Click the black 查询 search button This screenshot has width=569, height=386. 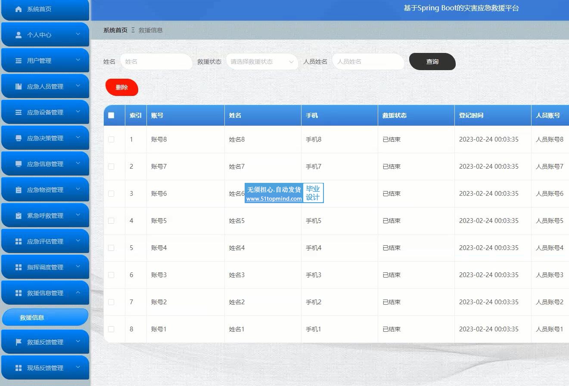[x=432, y=62]
